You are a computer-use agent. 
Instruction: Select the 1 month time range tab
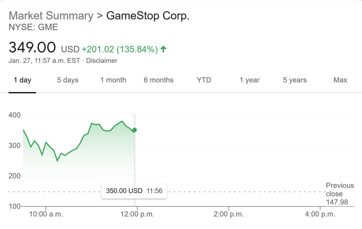(x=113, y=80)
